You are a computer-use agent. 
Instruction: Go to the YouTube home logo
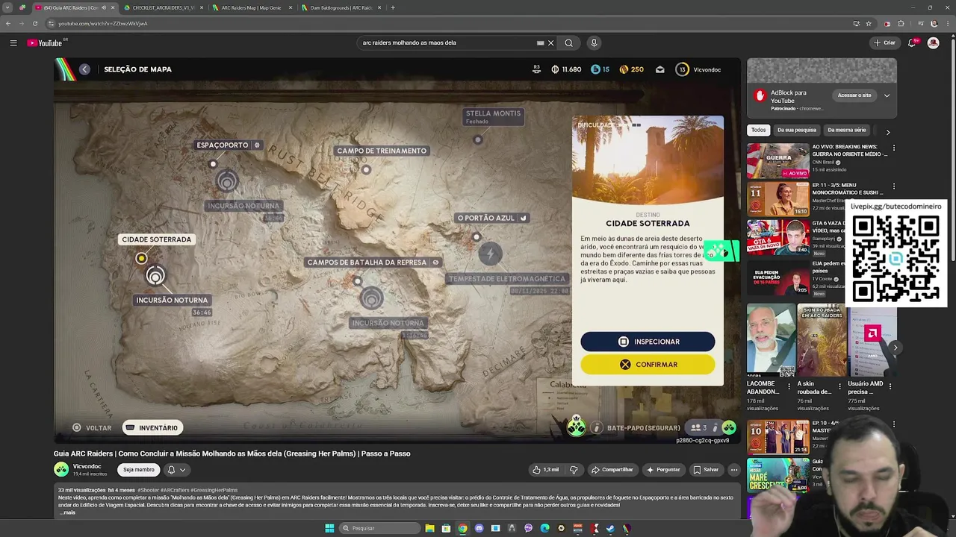[46, 43]
